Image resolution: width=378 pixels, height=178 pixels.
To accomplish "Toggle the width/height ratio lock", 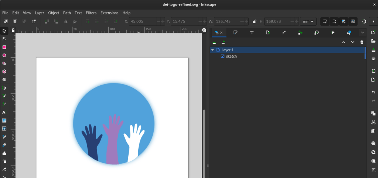I will [x=255, y=22].
